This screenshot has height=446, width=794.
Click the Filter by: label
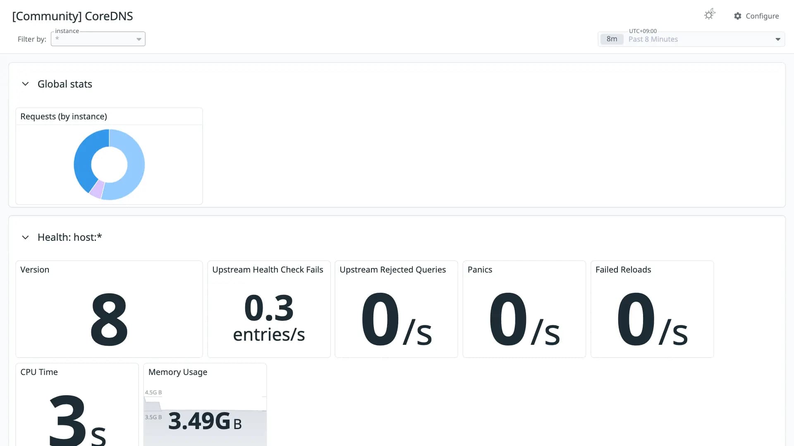coord(32,39)
